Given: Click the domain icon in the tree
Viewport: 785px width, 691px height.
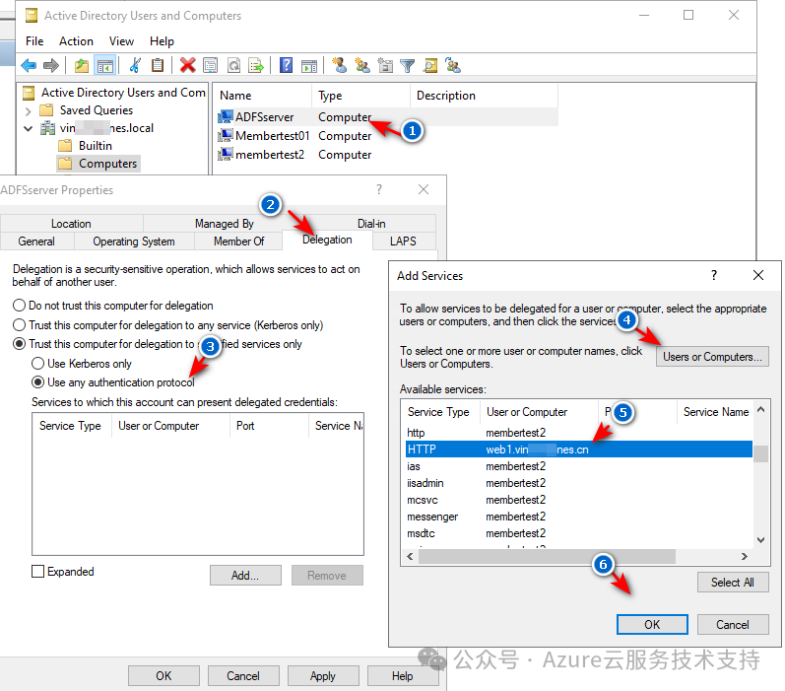Looking at the screenshot, I should 48,128.
